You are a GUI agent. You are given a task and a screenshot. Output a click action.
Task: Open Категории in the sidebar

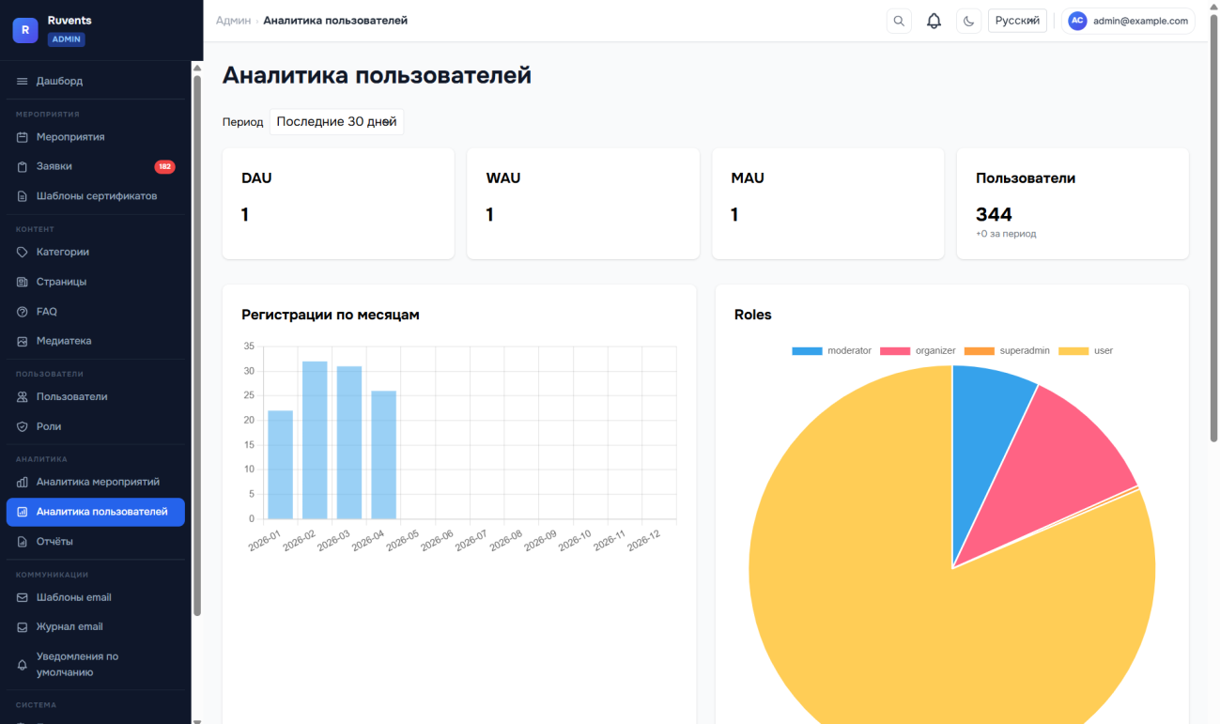click(x=96, y=252)
